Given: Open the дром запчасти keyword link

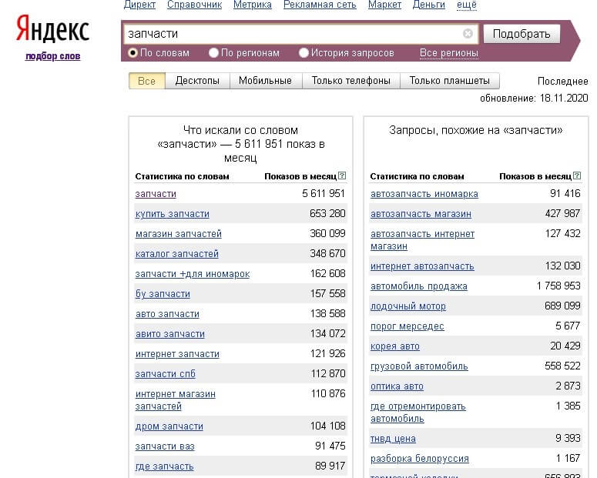Looking at the screenshot, I should [x=169, y=426].
